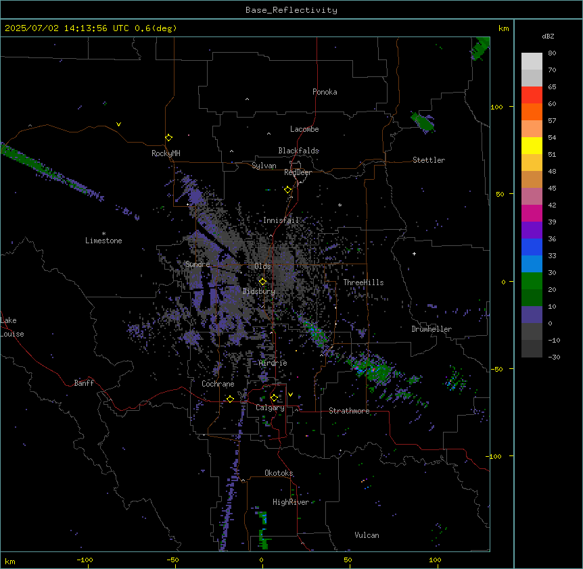
Task: Click the Calgary city label
Action: 270,407
